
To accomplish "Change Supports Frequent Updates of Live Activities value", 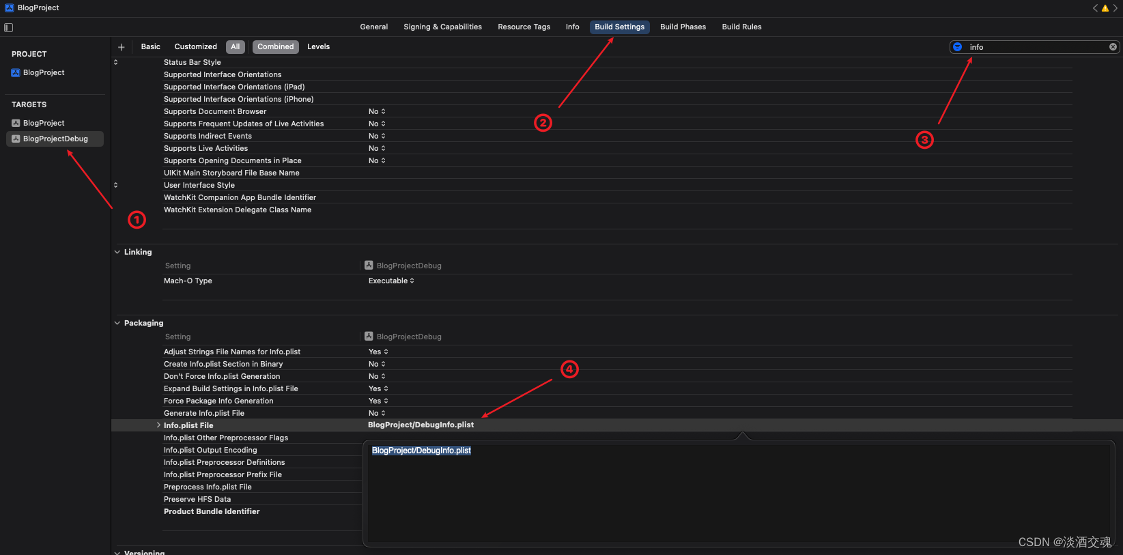I will [x=377, y=124].
